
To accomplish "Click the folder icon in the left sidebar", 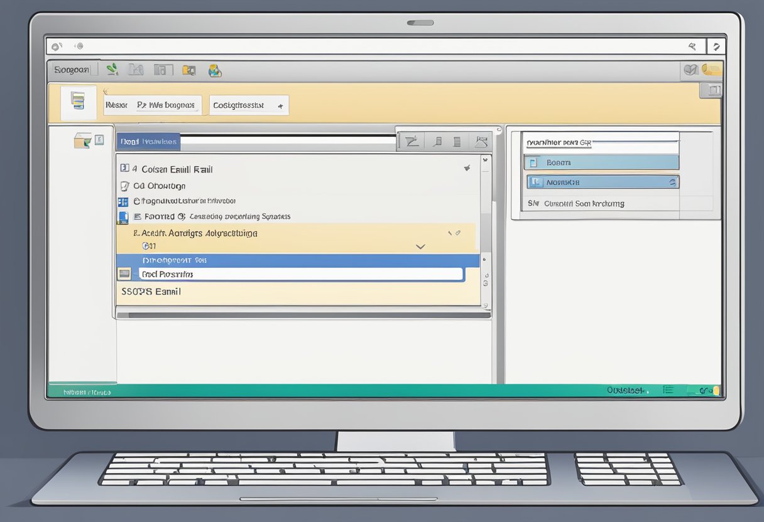I will 82,141.
